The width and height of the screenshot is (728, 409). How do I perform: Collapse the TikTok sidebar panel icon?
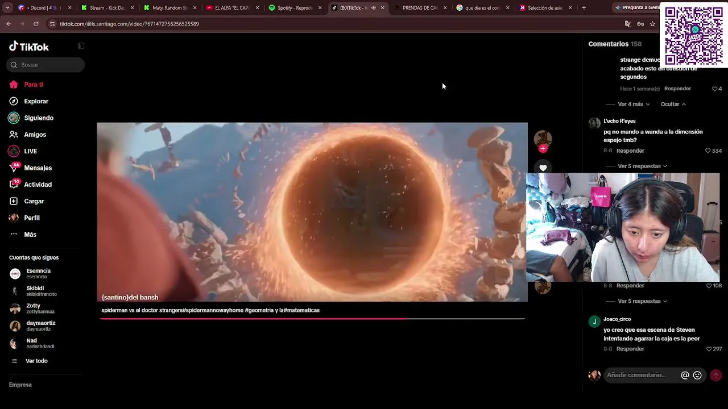(x=81, y=46)
